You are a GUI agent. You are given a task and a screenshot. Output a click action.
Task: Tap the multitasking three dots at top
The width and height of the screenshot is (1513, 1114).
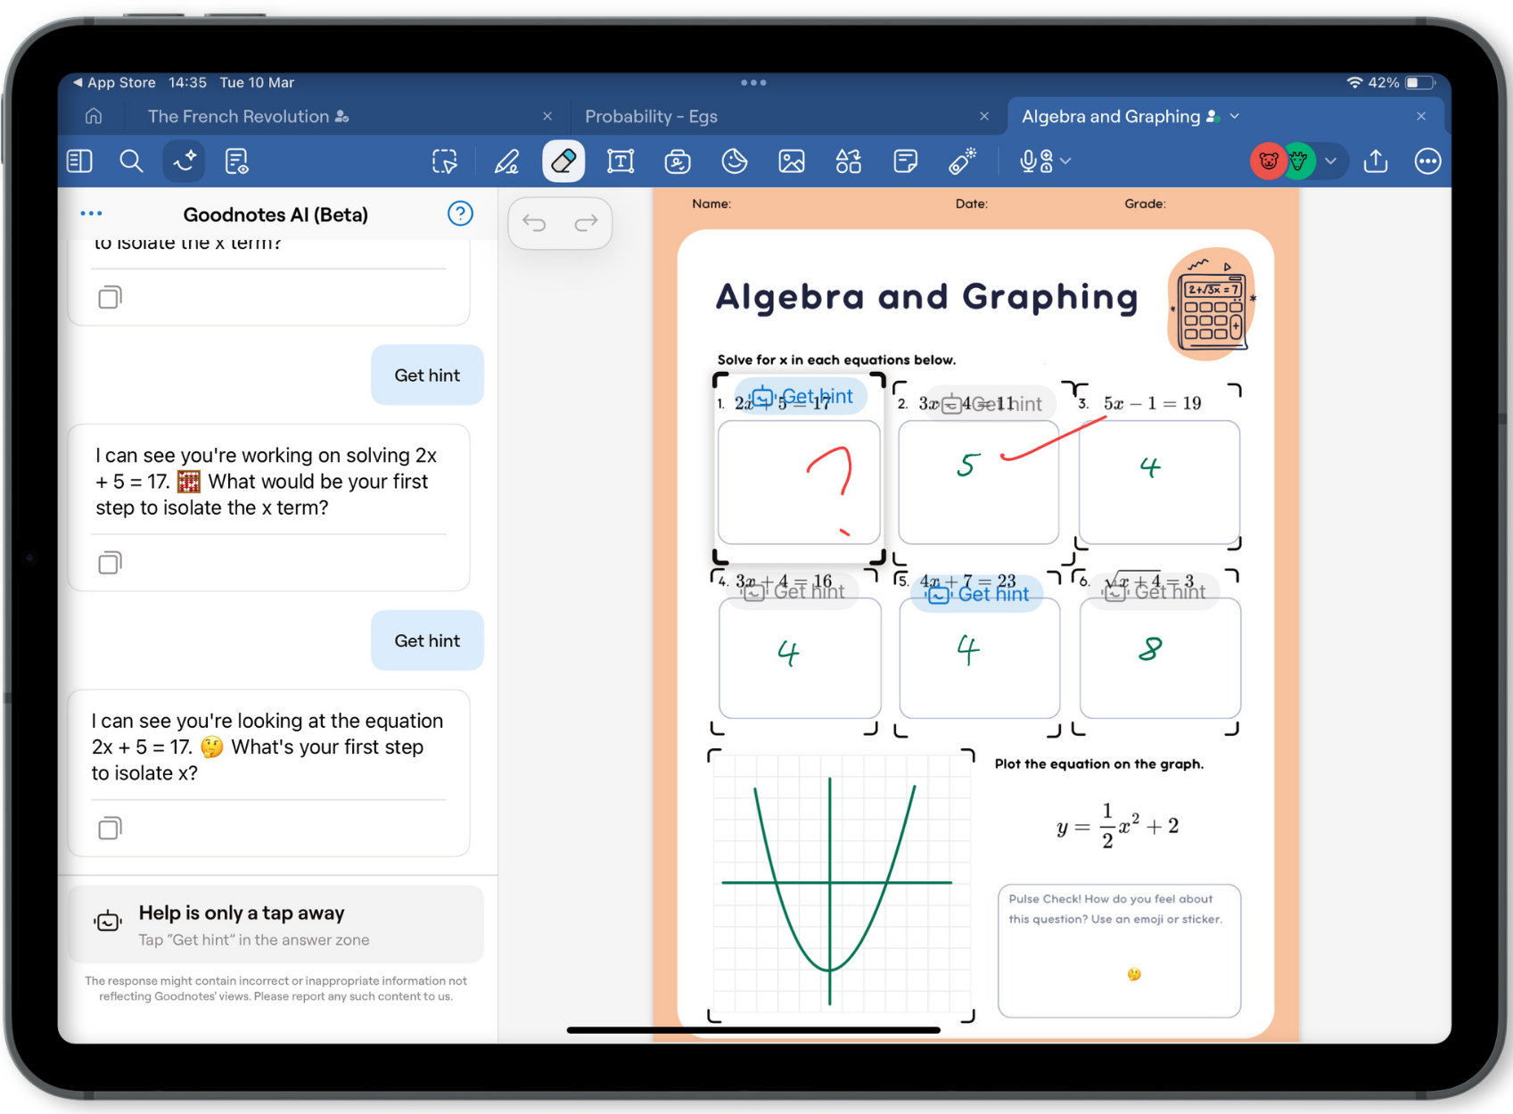pos(753,82)
